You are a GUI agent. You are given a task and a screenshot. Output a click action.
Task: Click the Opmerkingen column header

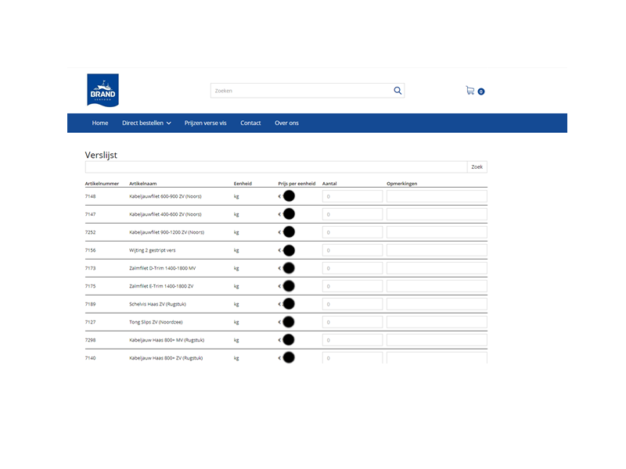click(401, 184)
